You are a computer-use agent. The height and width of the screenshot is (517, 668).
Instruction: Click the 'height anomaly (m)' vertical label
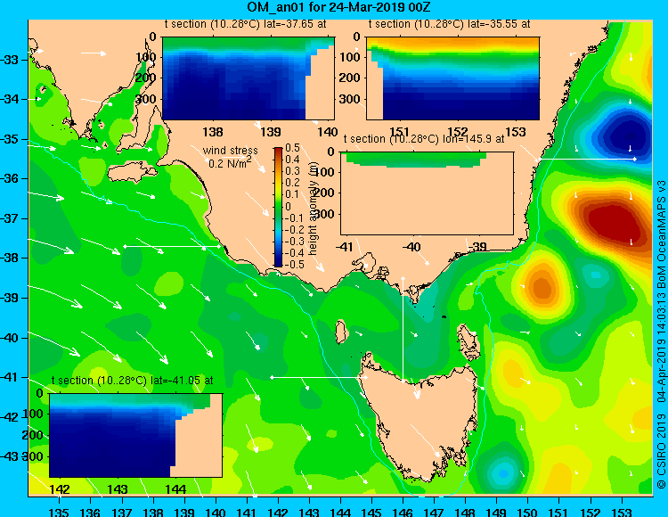point(314,208)
